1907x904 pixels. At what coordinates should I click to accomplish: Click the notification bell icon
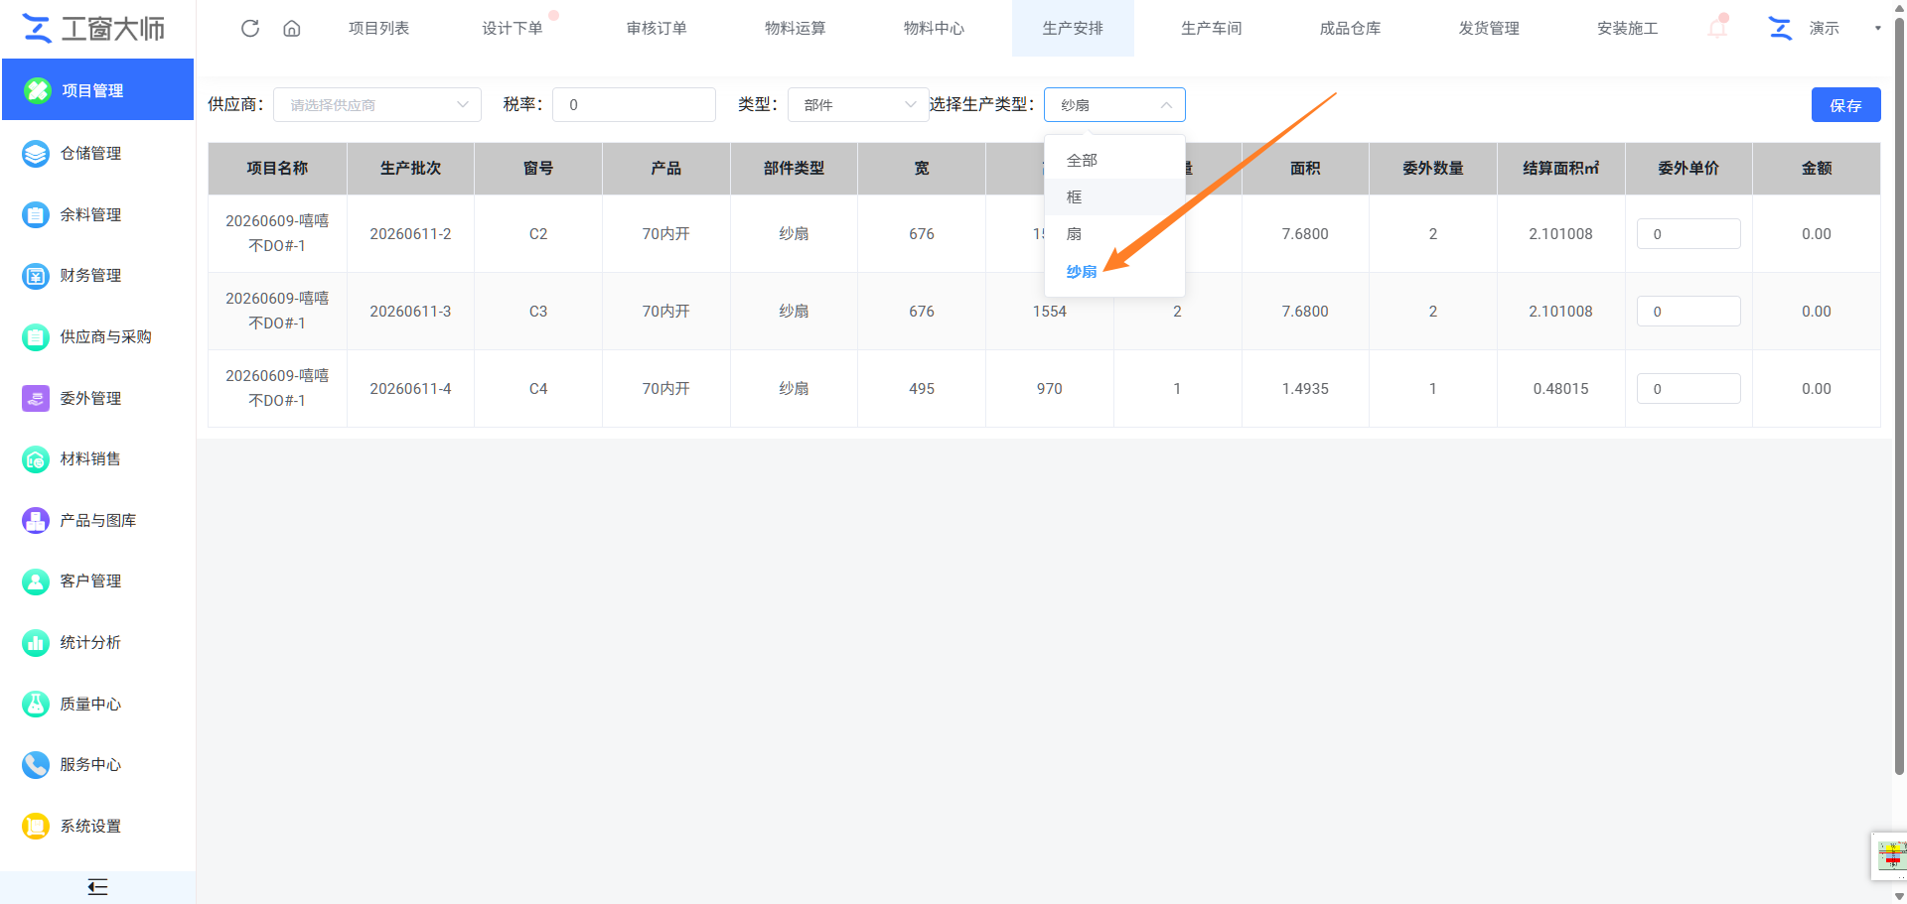pos(1717,28)
